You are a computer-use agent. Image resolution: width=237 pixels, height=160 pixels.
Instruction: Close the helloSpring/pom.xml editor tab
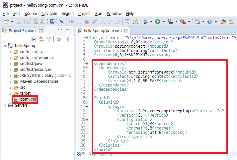(126, 31)
